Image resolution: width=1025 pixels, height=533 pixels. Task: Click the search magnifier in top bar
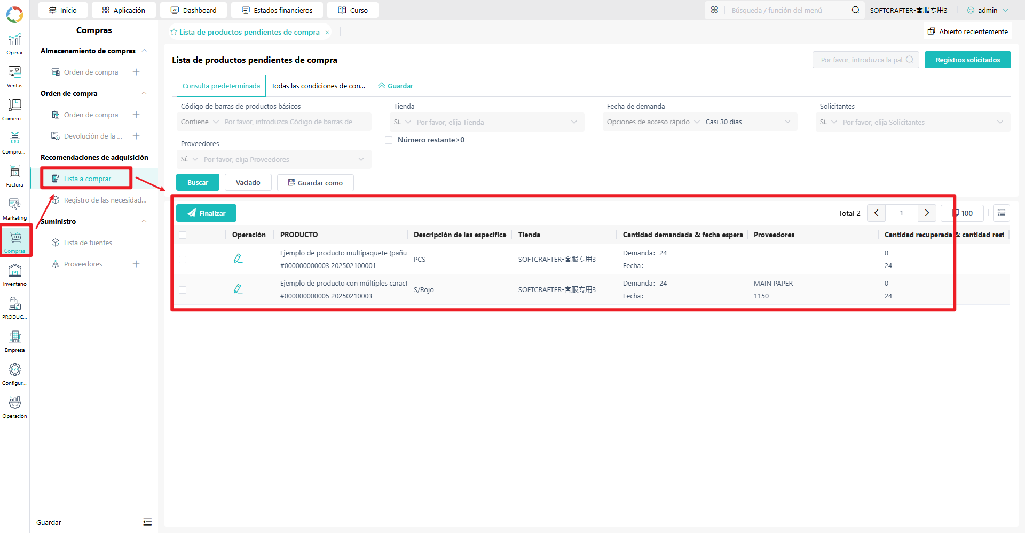click(855, 10)
